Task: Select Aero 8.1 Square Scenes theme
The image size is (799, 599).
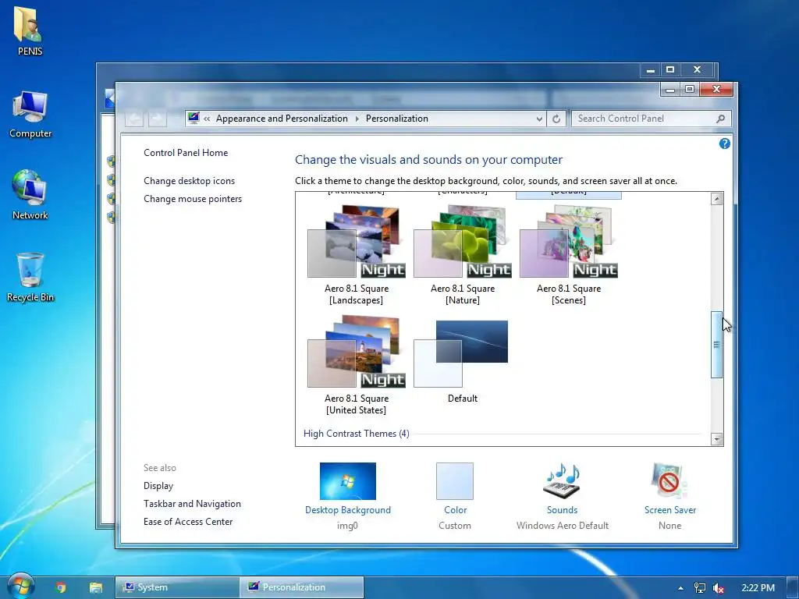Action: 568,255
